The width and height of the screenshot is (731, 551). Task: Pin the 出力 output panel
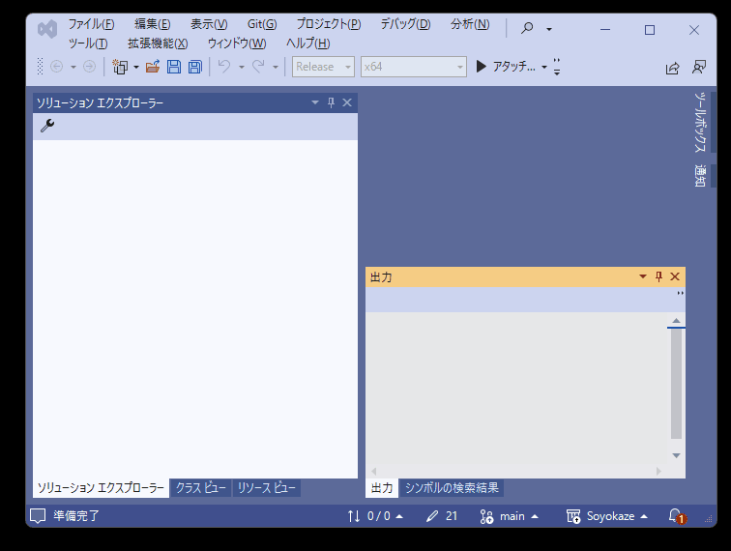658,276
